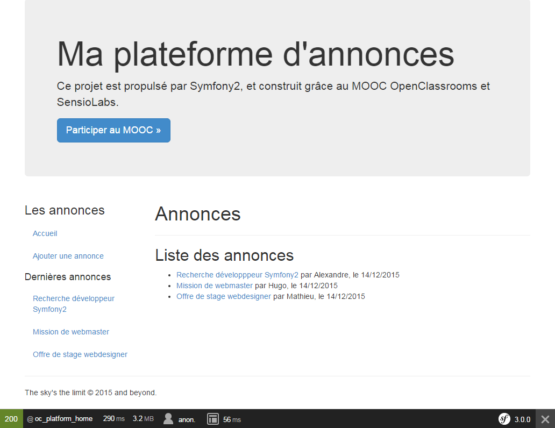Click the Annonces page heading

[198, 214]
